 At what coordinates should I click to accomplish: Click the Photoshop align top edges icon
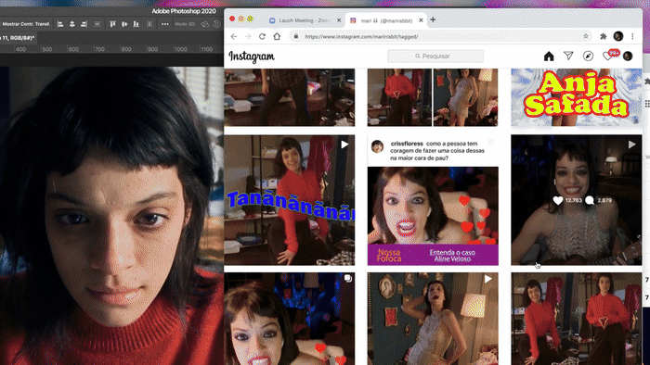pyautogui.click(x=112, y=24)
